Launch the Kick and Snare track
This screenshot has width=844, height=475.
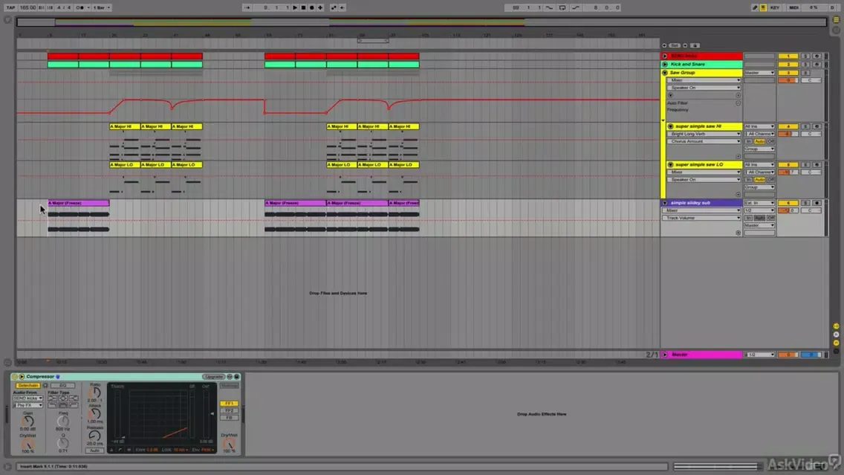pos(665,64)
